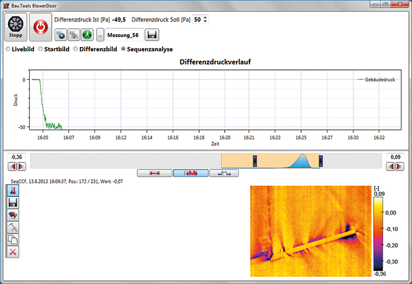Click the Gebäudedruck legend entry
The image size is (412, 284).
click(377, 79)
